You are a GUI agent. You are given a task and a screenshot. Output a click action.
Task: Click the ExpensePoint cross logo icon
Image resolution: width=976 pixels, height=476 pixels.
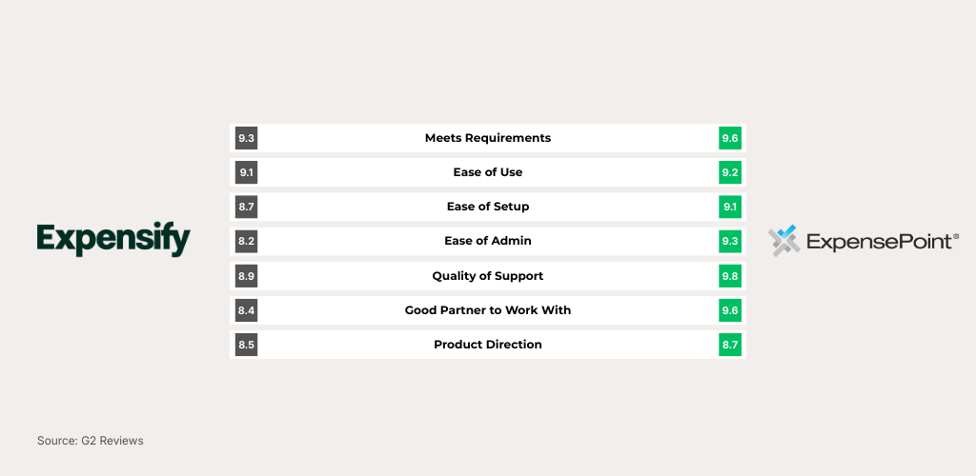(783, 241)
